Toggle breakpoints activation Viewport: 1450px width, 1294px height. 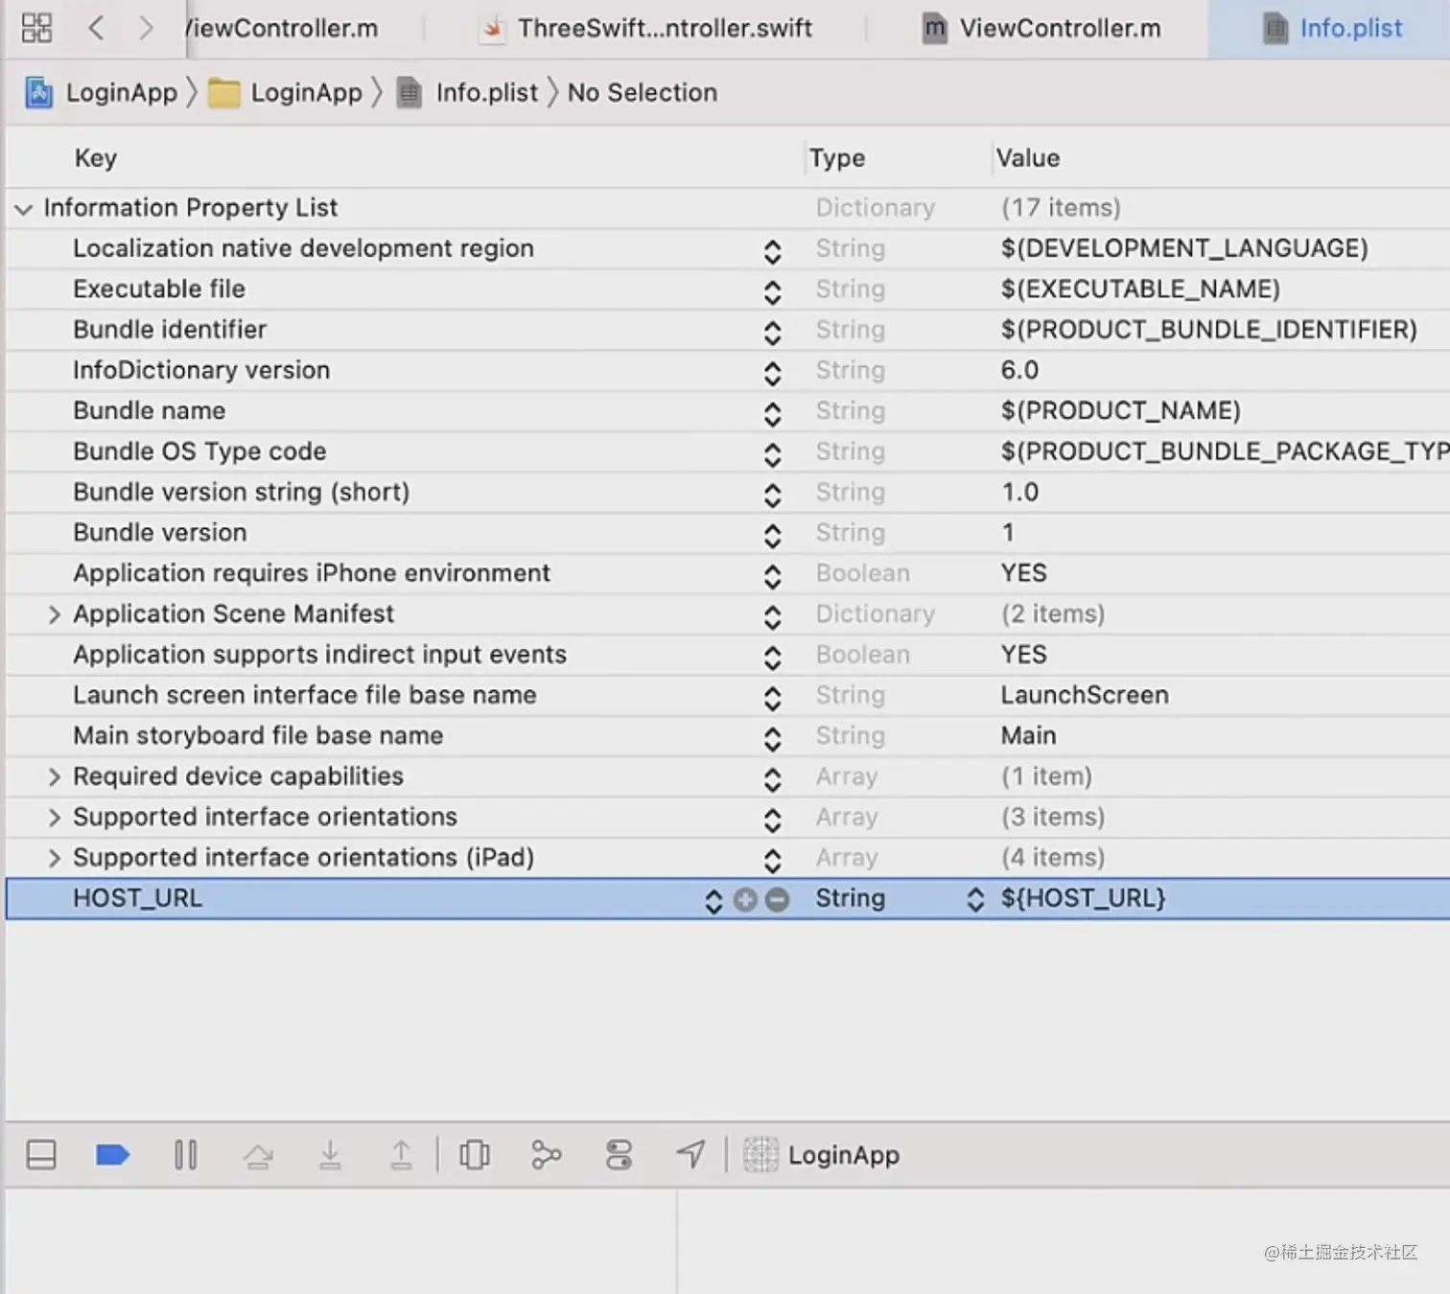pyautogui.click(x=112, y=1155)
